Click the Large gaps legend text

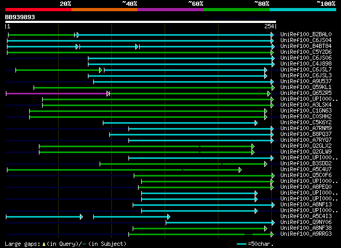pyautogui.click(x=66, y=244)
